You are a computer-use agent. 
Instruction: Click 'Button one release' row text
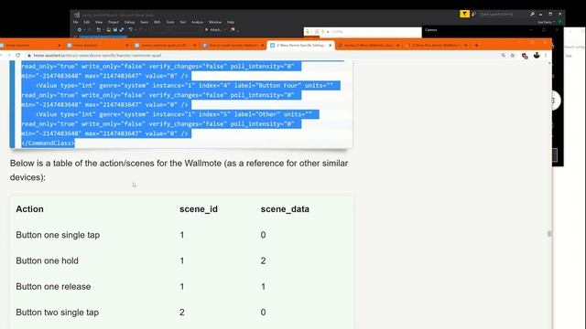(53, 286)
